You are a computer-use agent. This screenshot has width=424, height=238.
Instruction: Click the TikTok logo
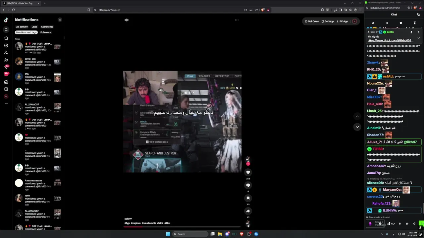coord(6,20)
